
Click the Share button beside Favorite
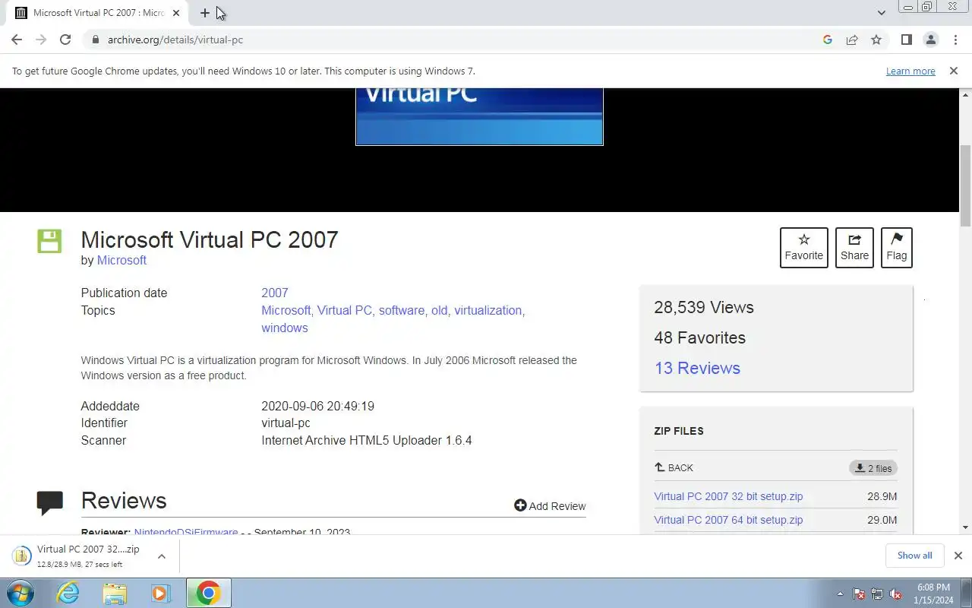point(854,248)
